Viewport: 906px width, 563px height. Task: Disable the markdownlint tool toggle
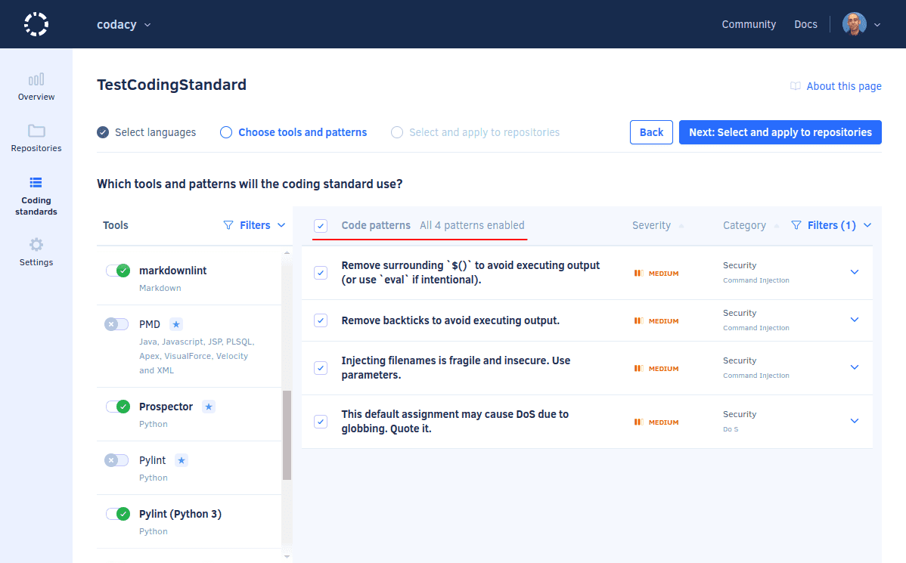(117, 270)
